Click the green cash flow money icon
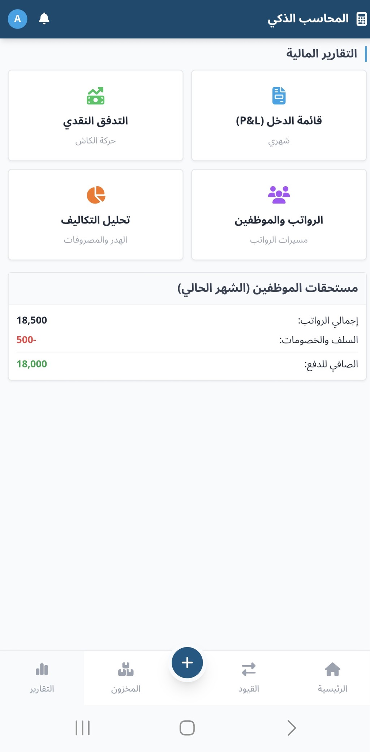This screenshot has height=752, width=370. click(x=95, y=96)
